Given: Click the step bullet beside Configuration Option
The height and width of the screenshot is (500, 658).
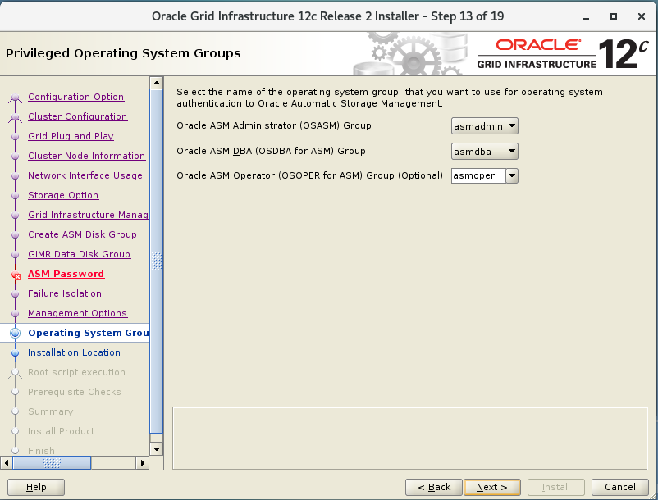Looking at the screenshot, I should click(15, 98).
